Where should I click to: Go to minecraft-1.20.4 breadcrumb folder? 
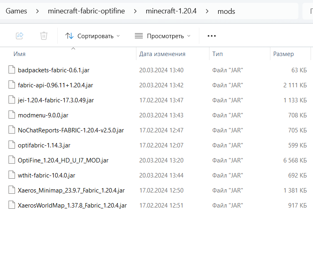tap(171, 11)
